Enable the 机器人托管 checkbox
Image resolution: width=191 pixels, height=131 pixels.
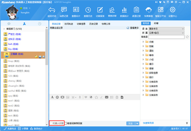[x=51, y=123]
